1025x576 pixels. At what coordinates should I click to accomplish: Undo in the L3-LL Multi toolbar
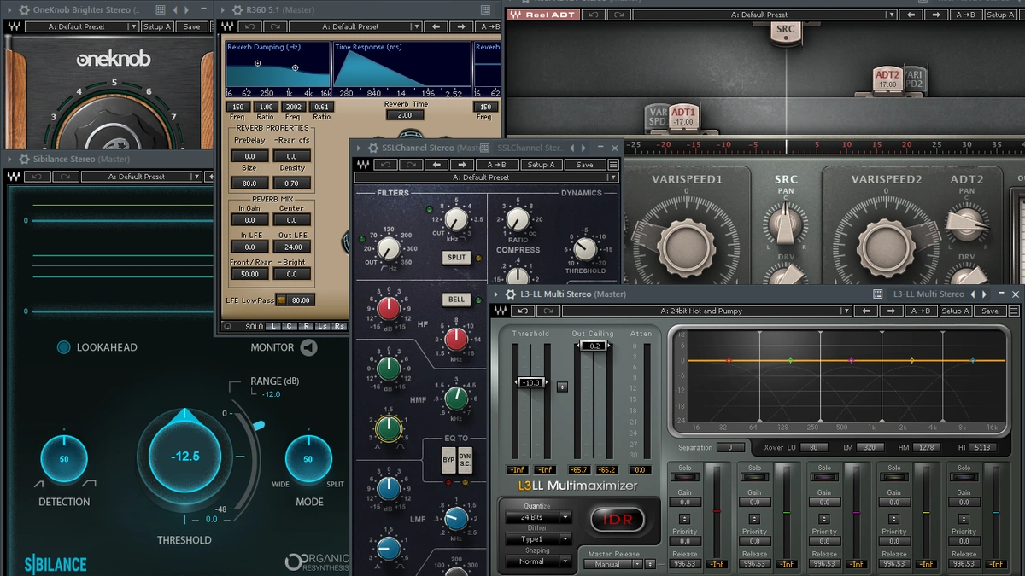tap(524, 311)
